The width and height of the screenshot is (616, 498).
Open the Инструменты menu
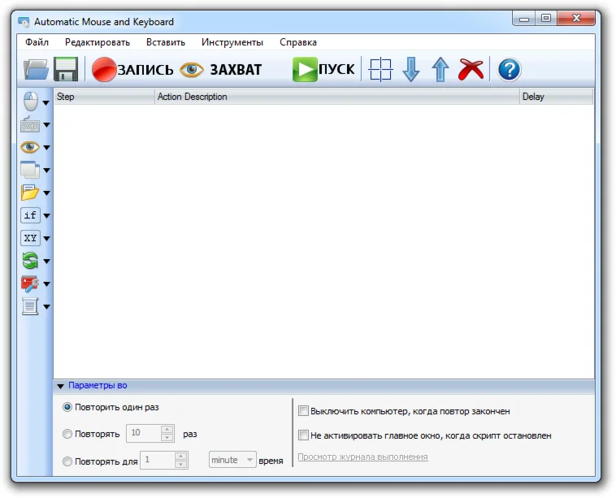click(232, 42)
